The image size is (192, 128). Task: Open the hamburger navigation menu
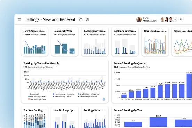coord(19,19)
